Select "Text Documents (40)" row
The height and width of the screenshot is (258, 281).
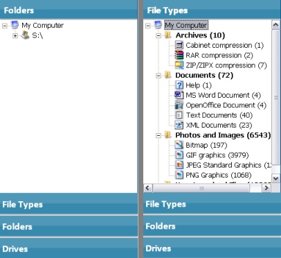219,115
